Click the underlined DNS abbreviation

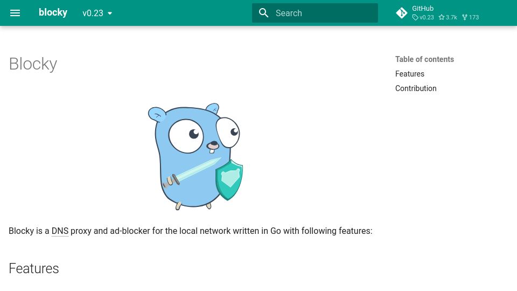click(60, 231)
